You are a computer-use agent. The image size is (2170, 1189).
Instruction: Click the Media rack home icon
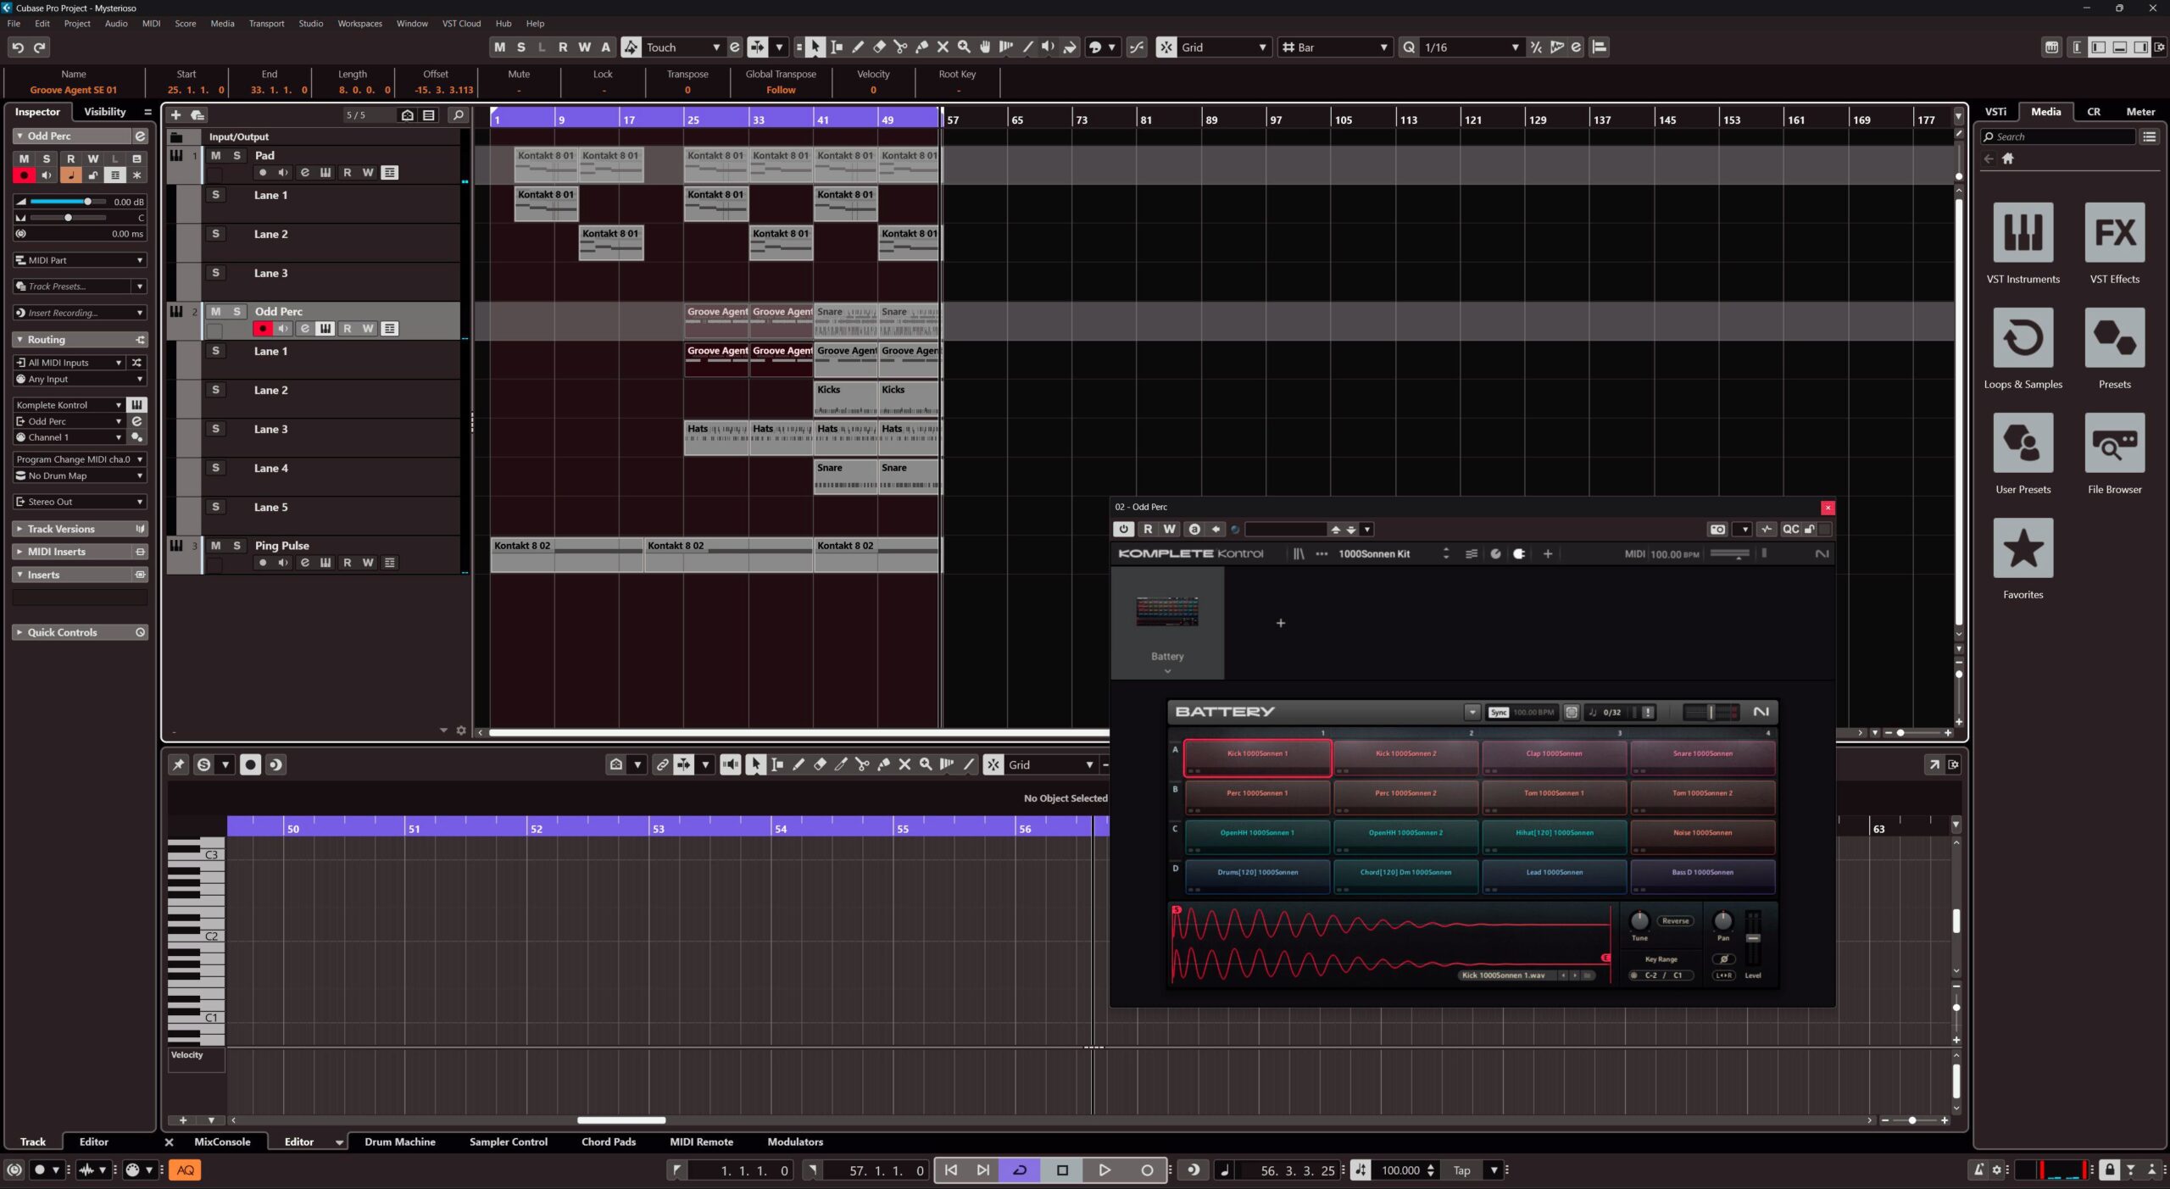[x=2007, y=158]
